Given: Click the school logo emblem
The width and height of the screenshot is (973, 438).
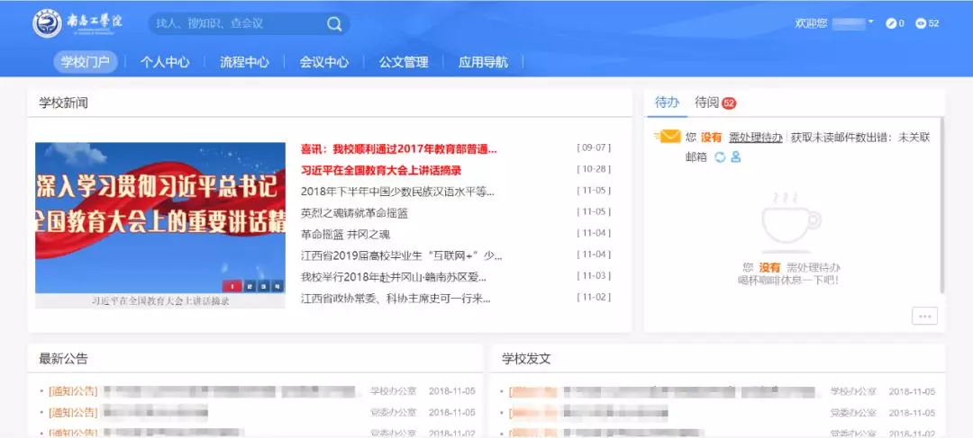Looking at the screenshot, I should coord(48,22).
